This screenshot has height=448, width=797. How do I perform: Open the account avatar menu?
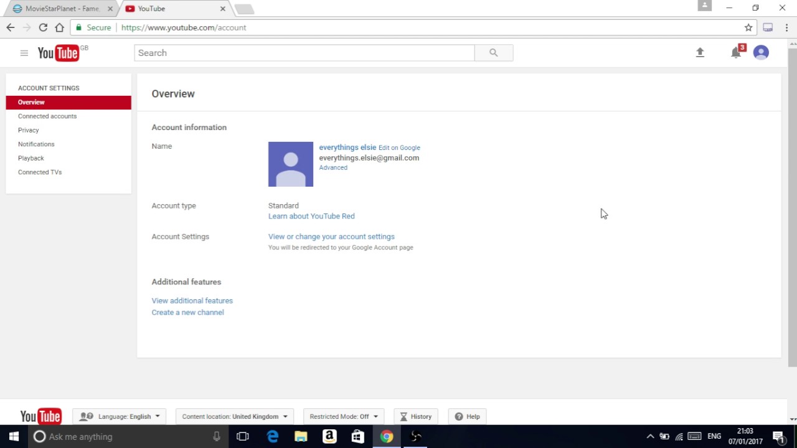click(761, 53)
